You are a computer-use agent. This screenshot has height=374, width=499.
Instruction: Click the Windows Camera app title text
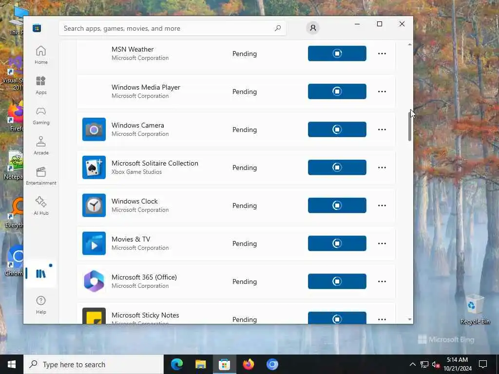point(138,125)
